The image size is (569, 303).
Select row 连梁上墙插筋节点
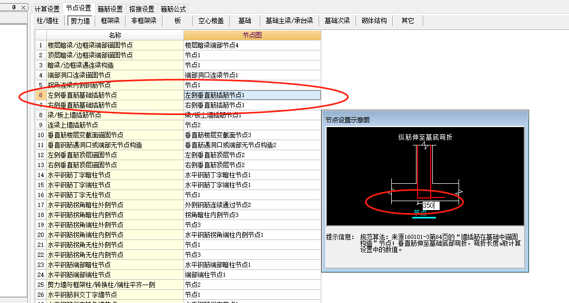pyautogui.click(x=115, y=125)
